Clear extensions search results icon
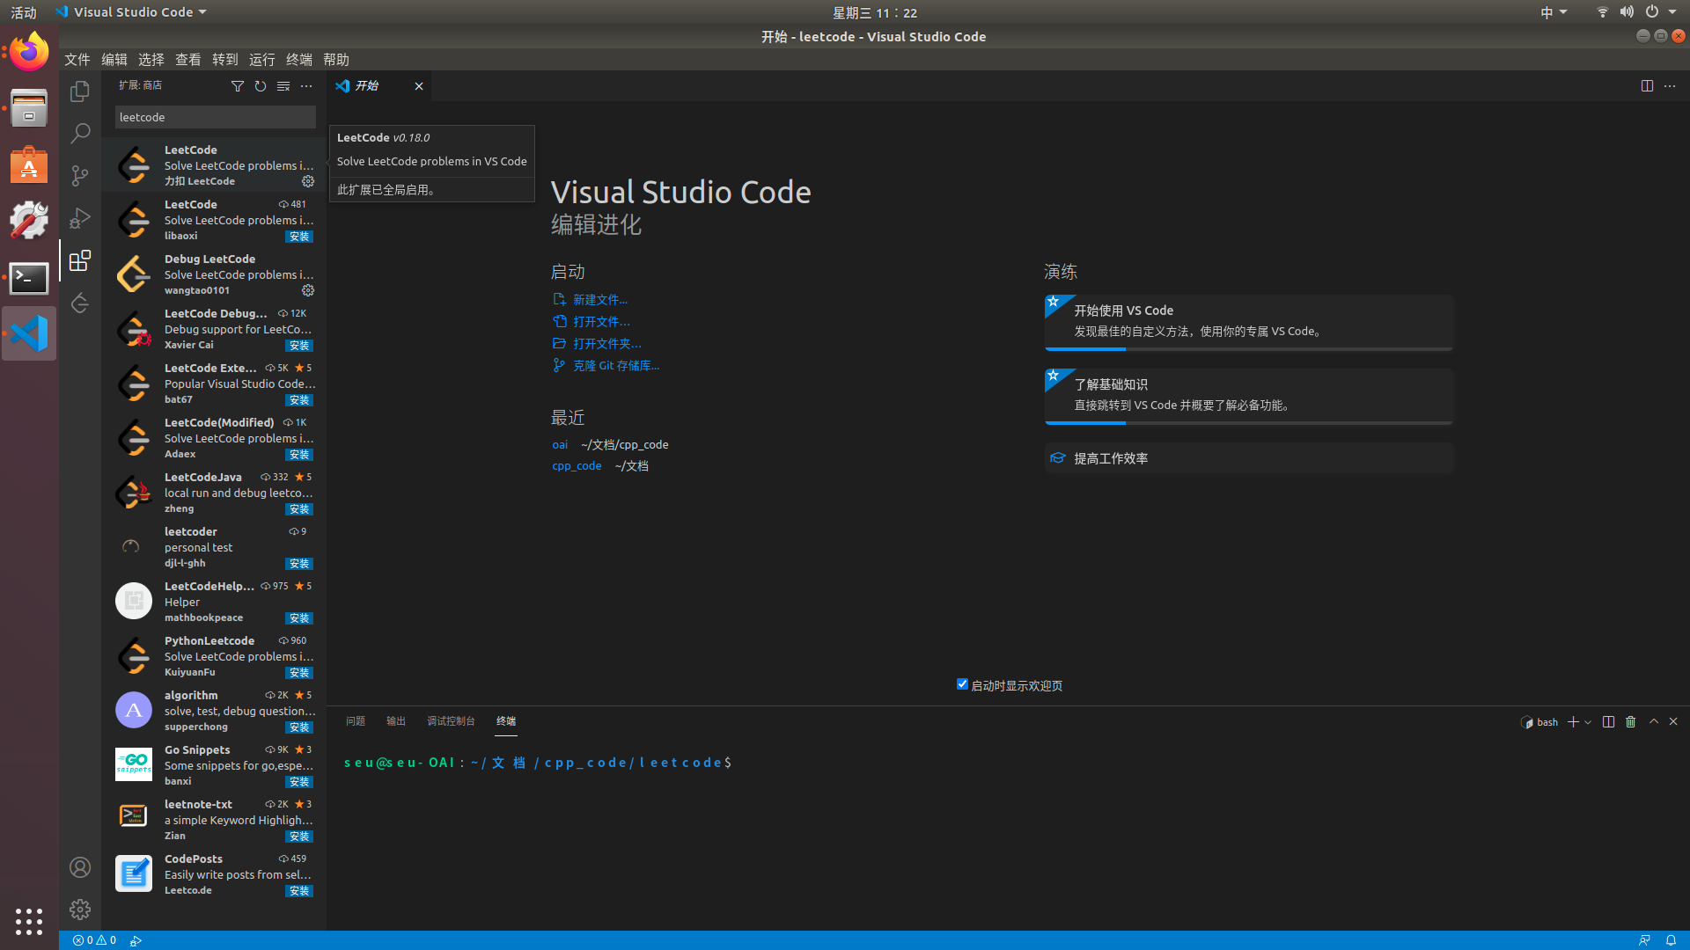 click(x=283, y=86)
